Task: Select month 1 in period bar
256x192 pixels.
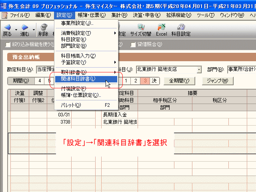Action: coord(126,81)
